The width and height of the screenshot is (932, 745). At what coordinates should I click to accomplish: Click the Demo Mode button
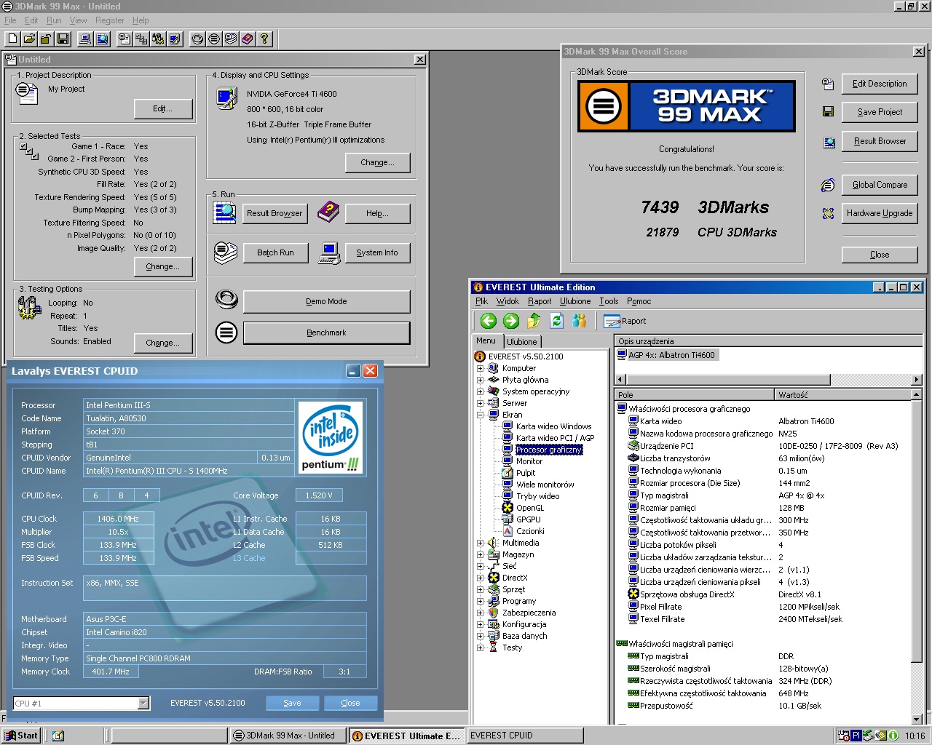326,301
